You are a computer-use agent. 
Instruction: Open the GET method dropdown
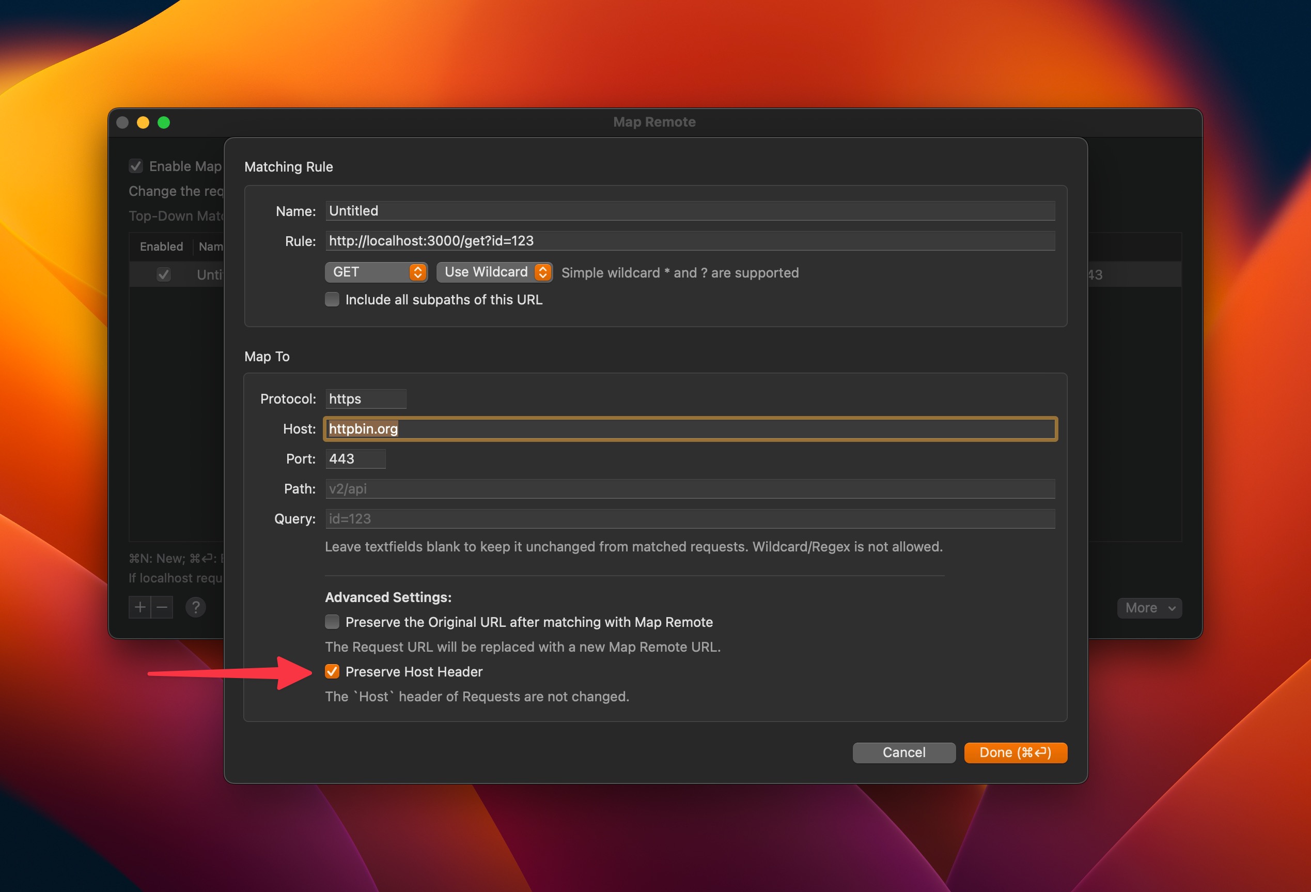coord(376,272)
